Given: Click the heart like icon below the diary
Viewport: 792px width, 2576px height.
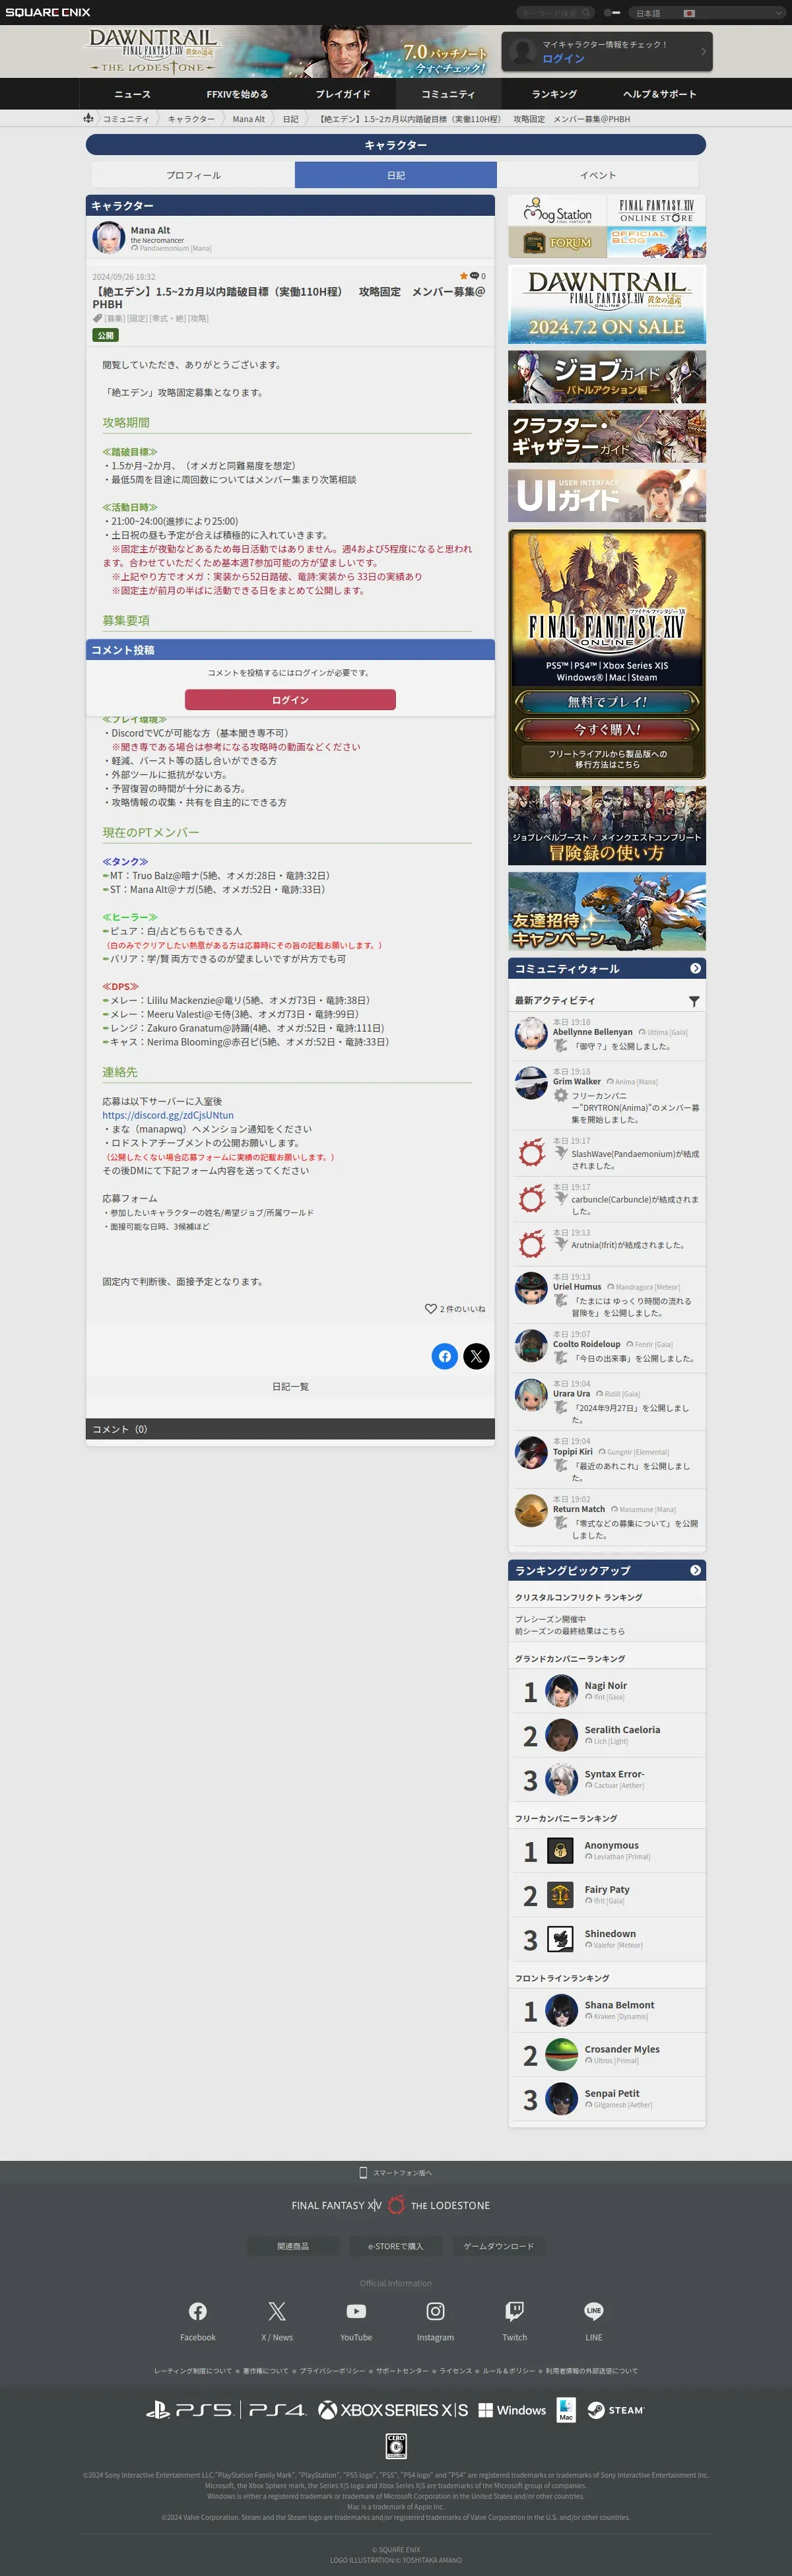Looking at the screenshot, I should click(x=431, y=1308).
